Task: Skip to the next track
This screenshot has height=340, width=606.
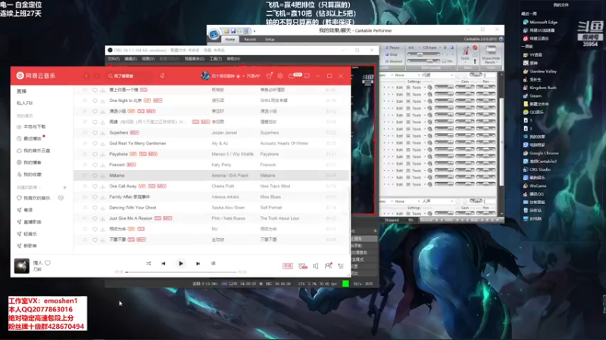Action: click(198, 264)
